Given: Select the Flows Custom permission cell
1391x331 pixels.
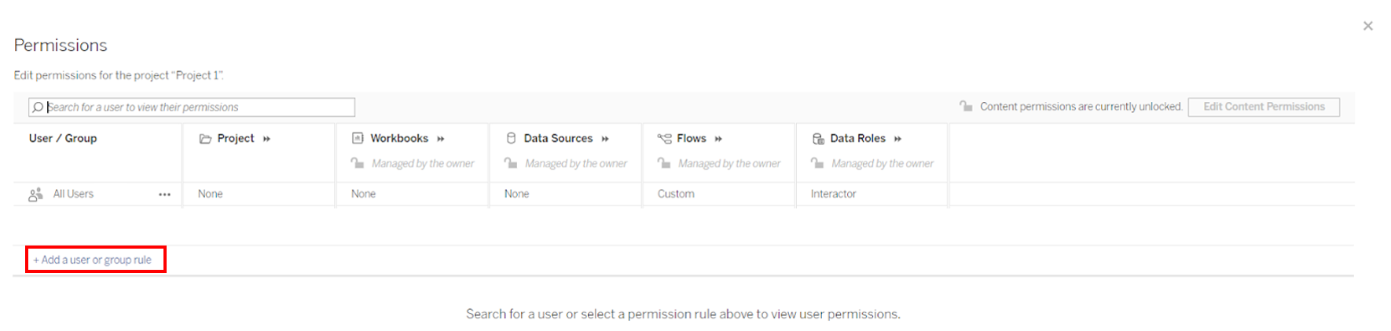Looking at the screenshot, I should coord(676,194).
